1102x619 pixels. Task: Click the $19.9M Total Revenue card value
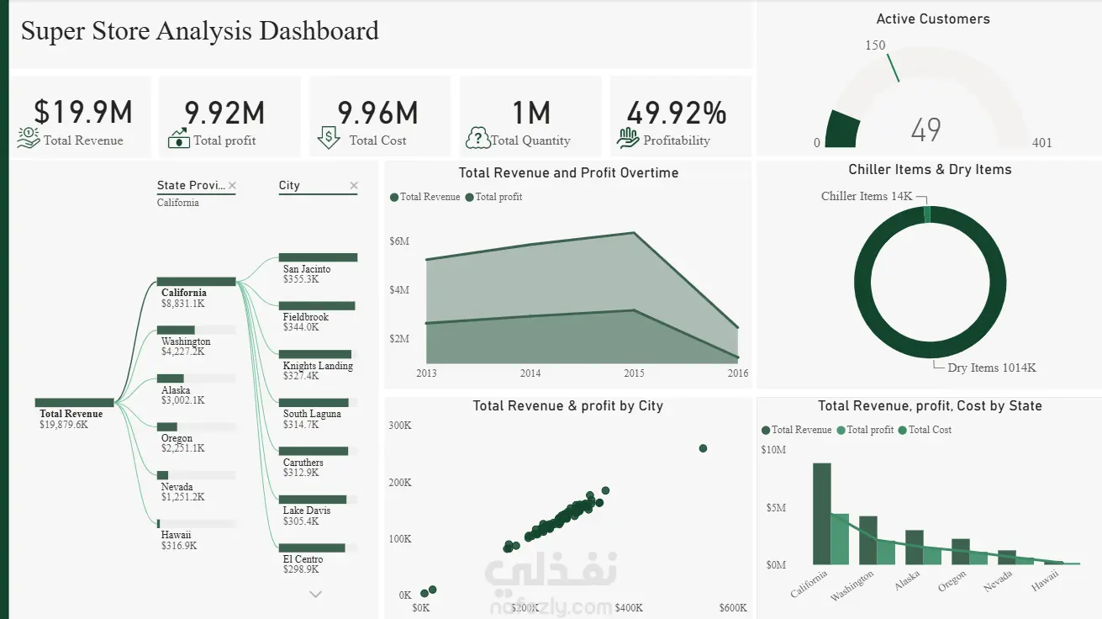[x=83, y=112]
